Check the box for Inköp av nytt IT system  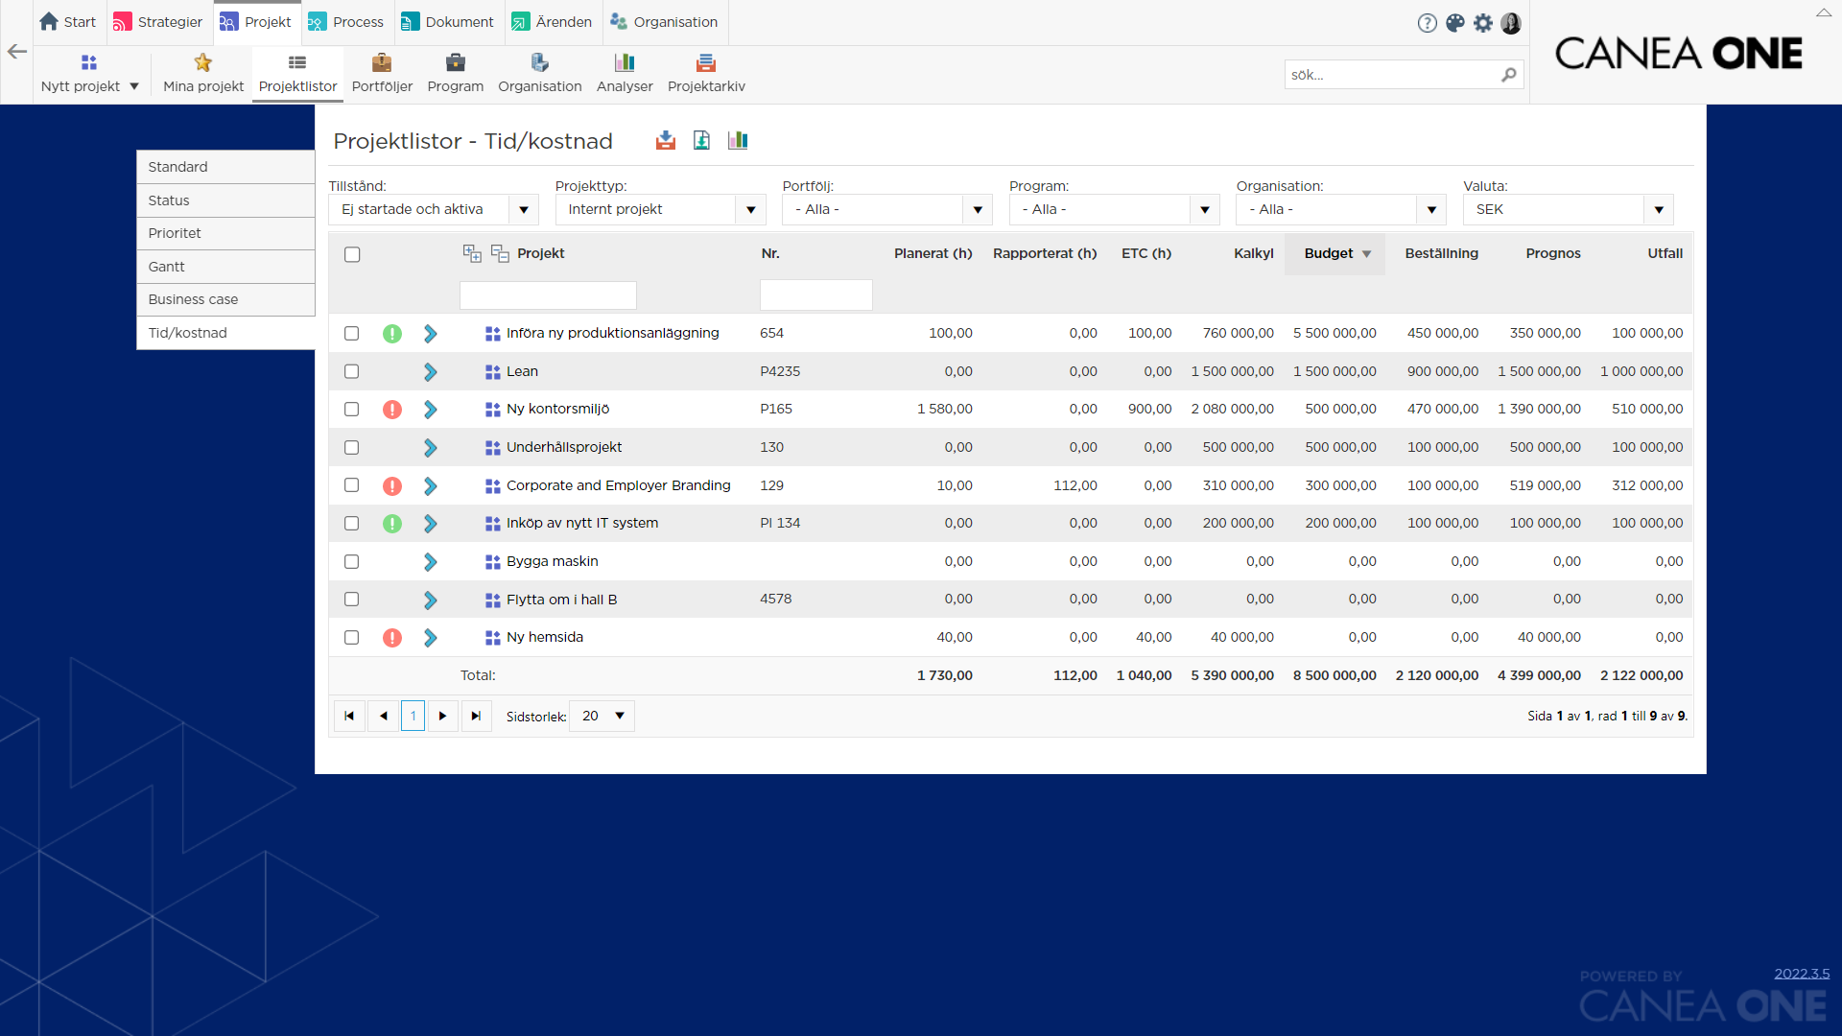click(x=352, y=524)
